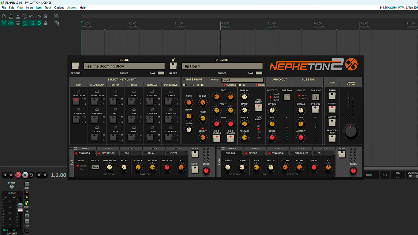
Task: Click the transport Record button
Action: (18, 175)
